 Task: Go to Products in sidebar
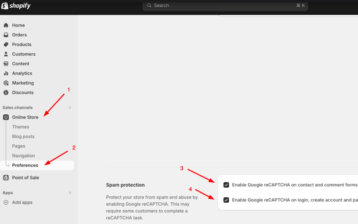[x=22, y=44]
